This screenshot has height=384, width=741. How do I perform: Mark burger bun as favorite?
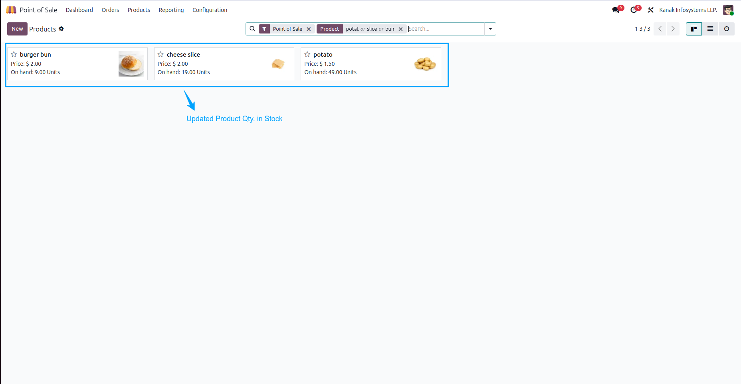point(14,54)
